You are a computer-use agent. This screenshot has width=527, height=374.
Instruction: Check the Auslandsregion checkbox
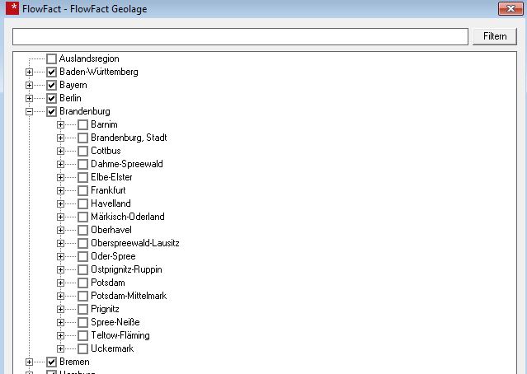[x=52, y=59]
